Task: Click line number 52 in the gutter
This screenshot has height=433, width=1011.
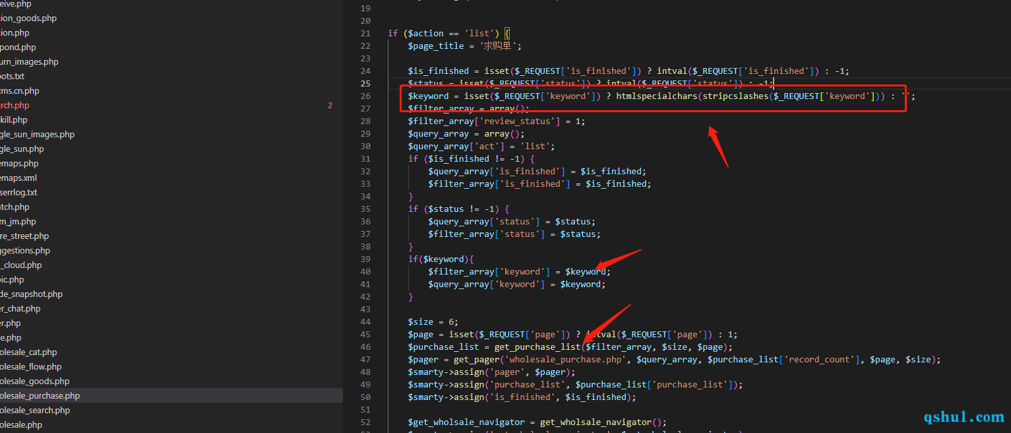Action: (x=365, y=422)
